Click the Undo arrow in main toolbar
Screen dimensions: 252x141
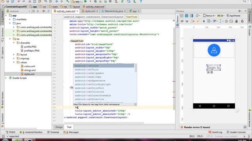(19, 2)
